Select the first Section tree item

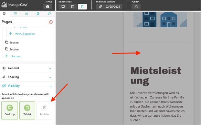pyautogui.click(x=14, y=42)
